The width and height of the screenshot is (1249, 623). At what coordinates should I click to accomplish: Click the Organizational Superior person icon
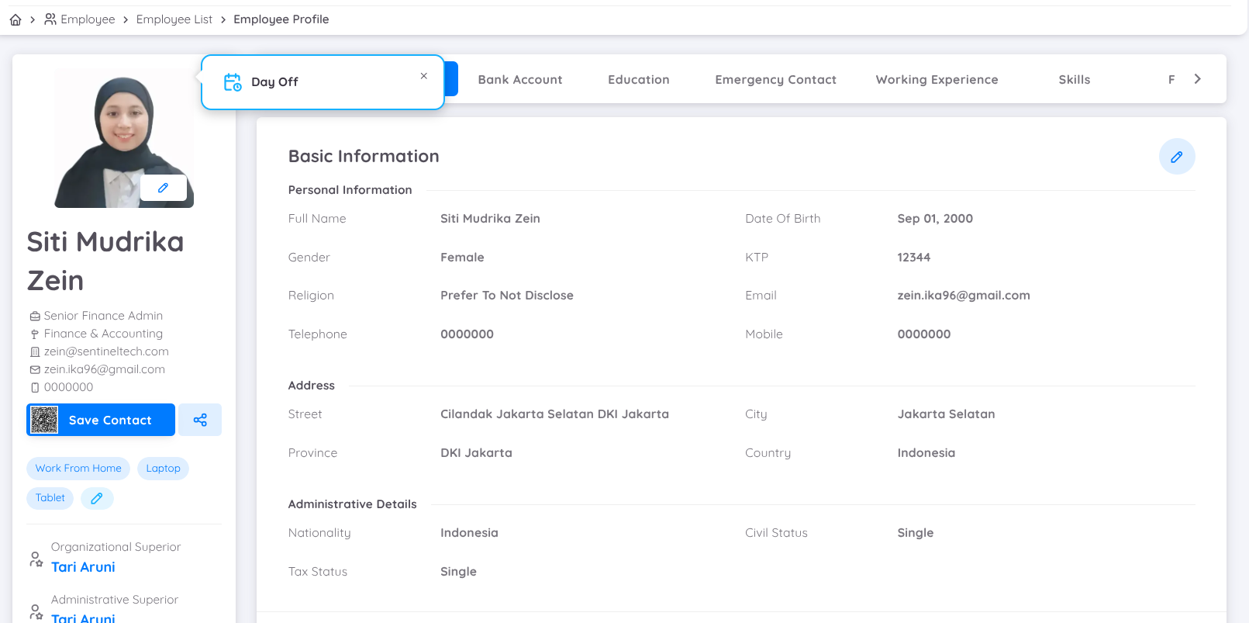click(x=36, y=559)
